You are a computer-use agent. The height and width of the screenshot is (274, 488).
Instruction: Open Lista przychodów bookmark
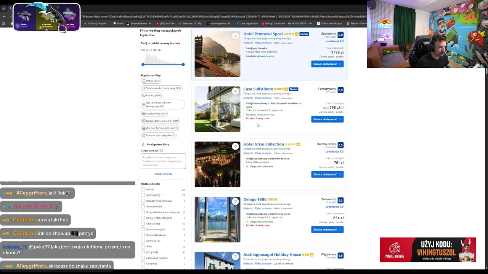coord(247,24)
